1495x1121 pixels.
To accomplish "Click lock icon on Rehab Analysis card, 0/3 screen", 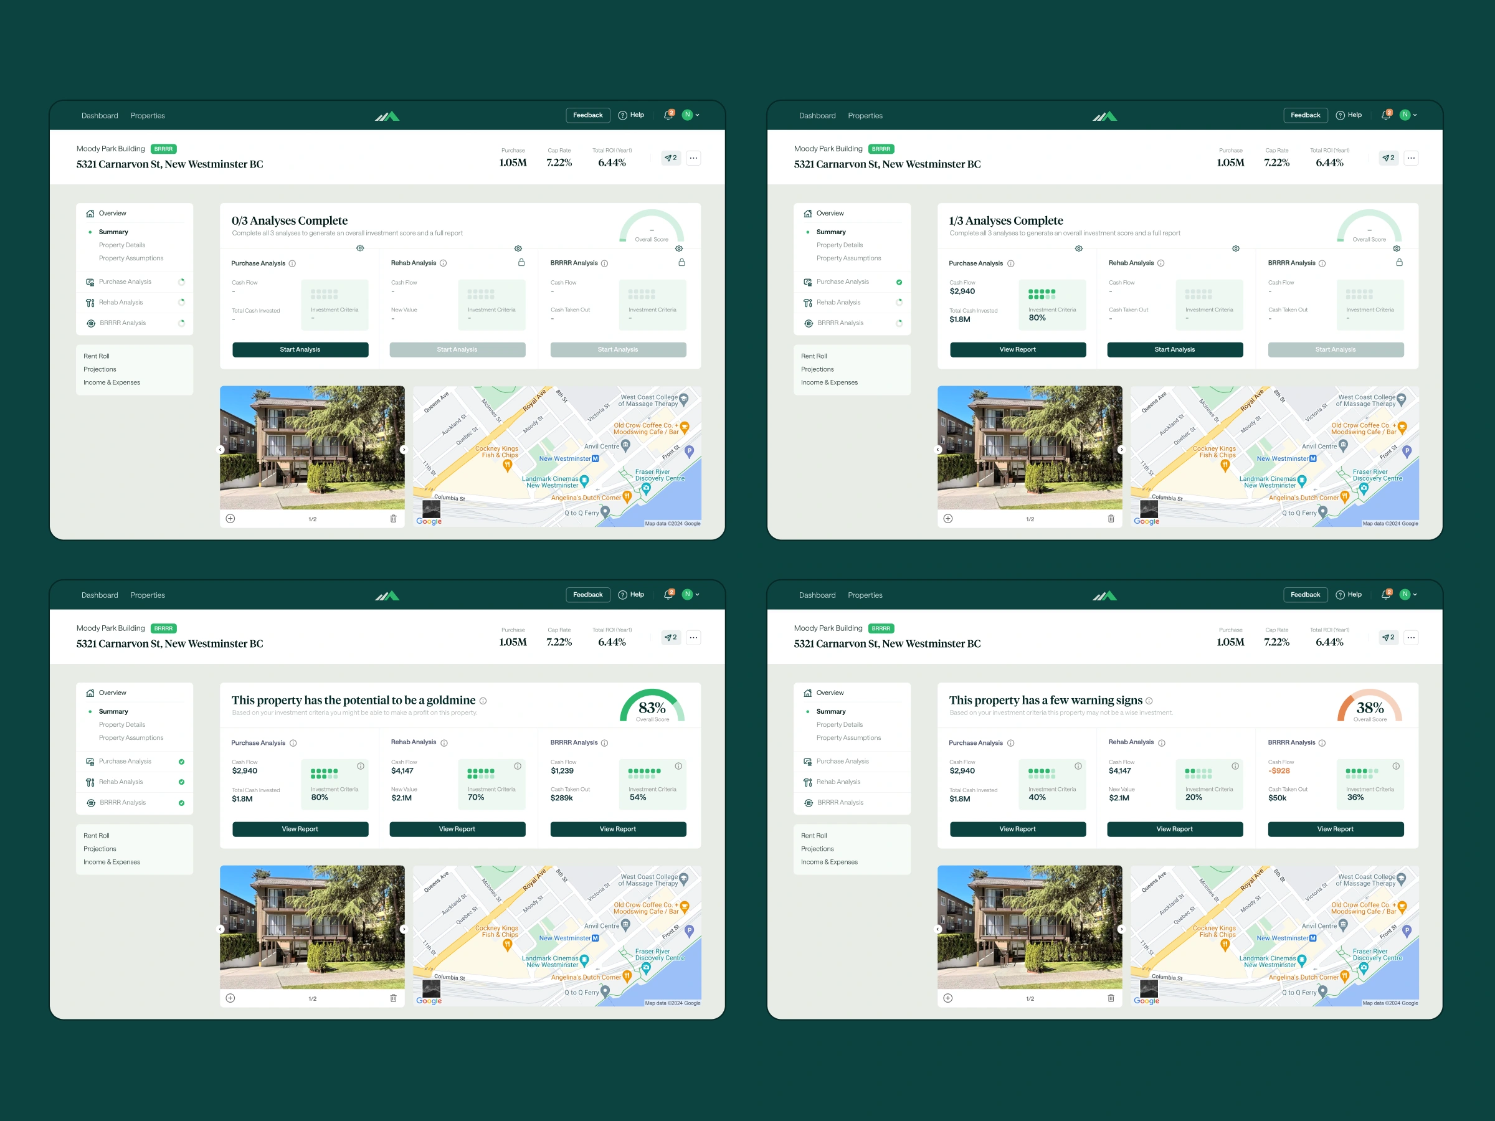I will (521, 262).
